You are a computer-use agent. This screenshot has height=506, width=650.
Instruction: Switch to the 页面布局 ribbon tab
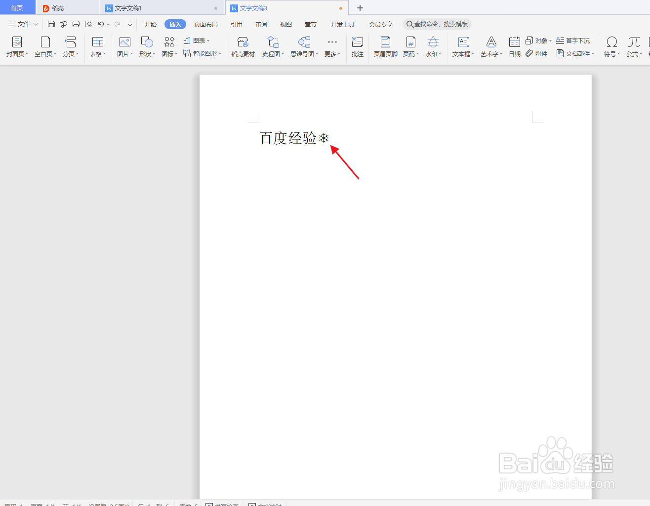206,24
